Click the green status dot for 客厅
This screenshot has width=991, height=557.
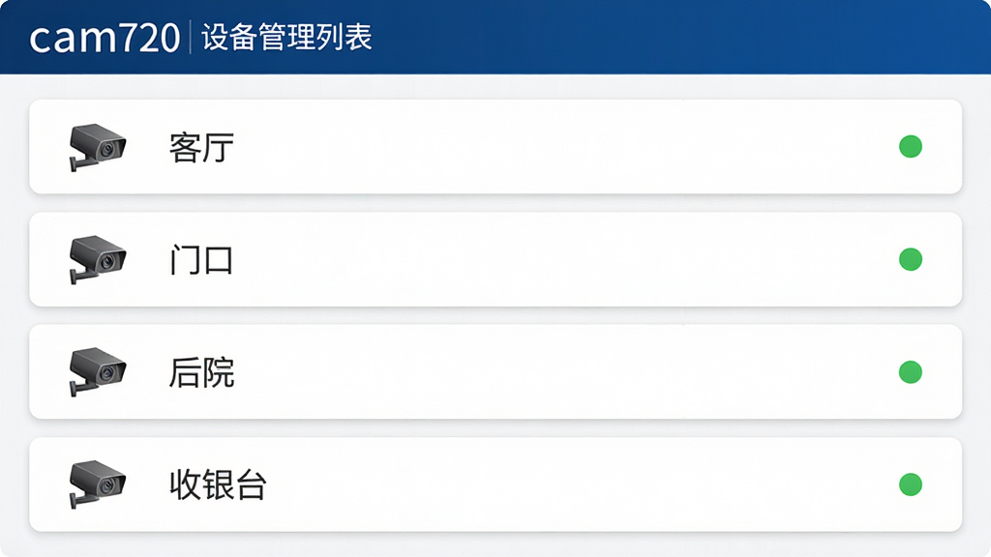click(910, 147)
